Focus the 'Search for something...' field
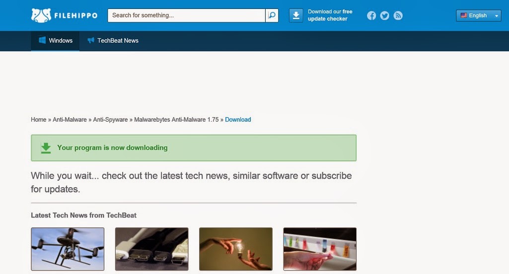The image size is (509, 274). [186, 15]
